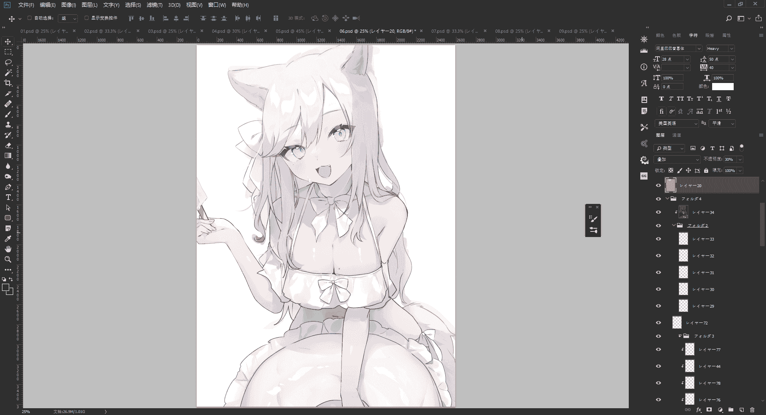Open the 滤镜(T) menu
The height and width of the screenshot is (415, 766).
click(x=154, y=5)
